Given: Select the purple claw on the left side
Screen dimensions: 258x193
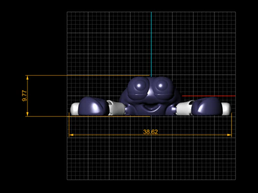Looking at the screenshot, I should [x=94, y=106].
